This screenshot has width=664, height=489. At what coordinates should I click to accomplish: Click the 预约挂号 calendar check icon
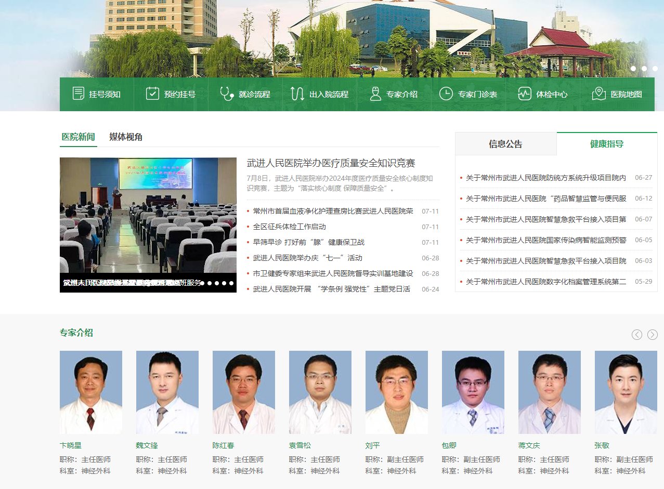coord(152,94)
